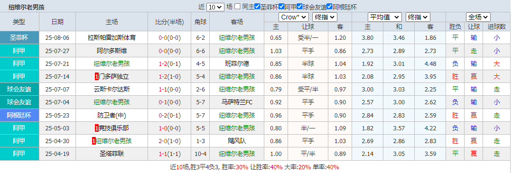Viewport: 512px width, 173px height.
Task: Open the 全场 dropdown
Action: click(x=478, y=17)
